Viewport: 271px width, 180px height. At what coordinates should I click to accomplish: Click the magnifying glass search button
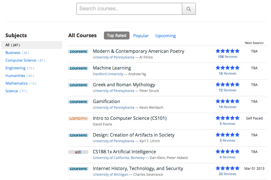tap(189, 9)
